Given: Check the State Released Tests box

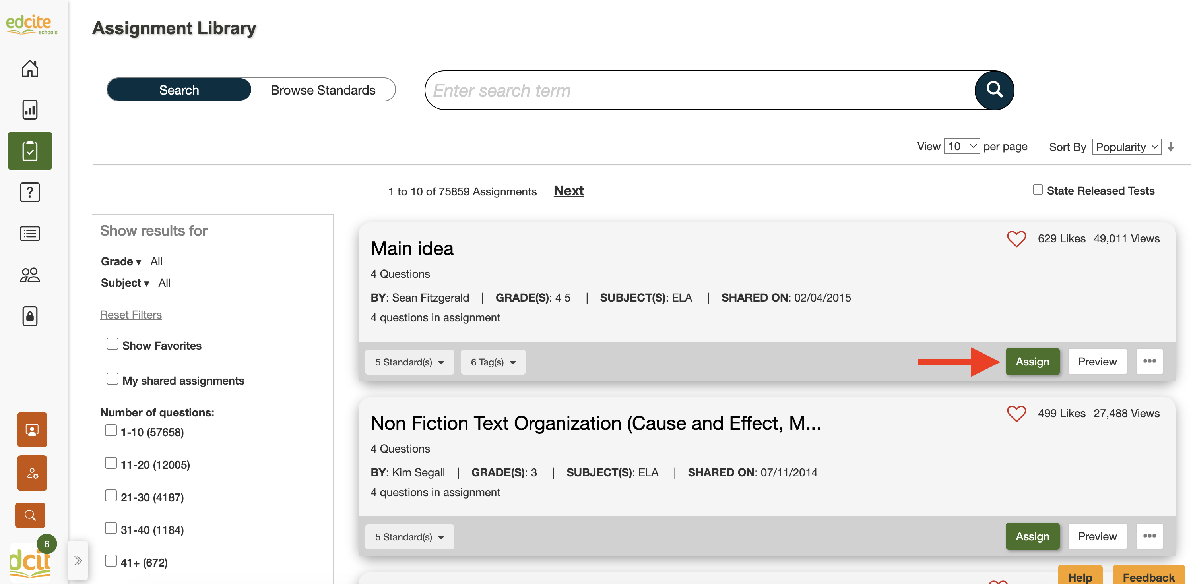Looking at the screenshot, I should 1038,190.
